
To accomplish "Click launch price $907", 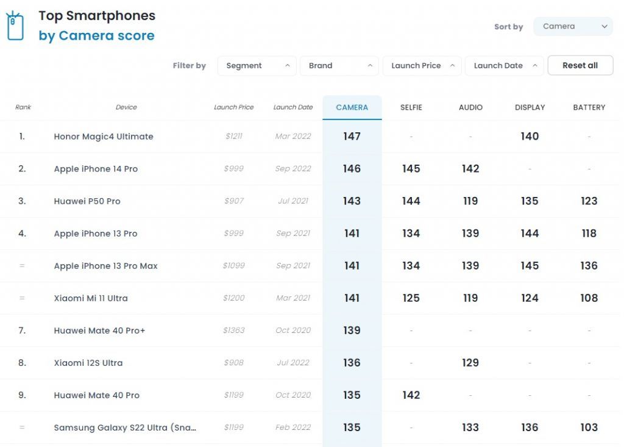I will (233, 201).
